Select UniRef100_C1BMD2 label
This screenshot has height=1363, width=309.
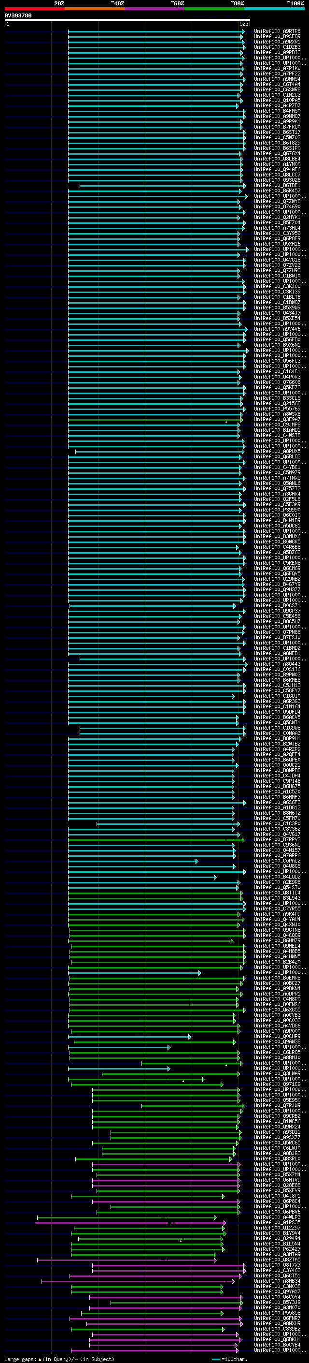(277, 647)
